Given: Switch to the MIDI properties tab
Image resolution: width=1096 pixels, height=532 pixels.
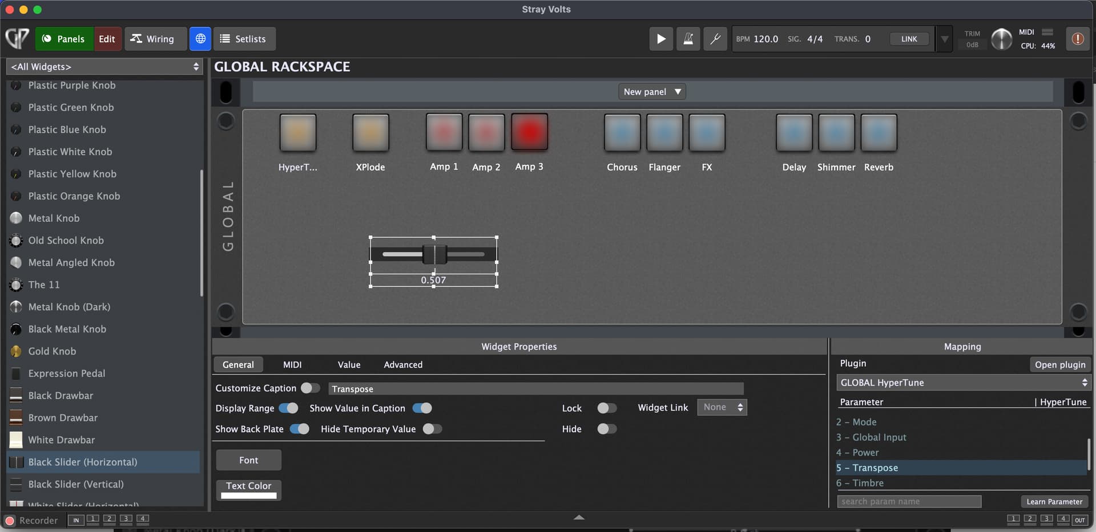Looking at the screenshot, I should [292, 364].
